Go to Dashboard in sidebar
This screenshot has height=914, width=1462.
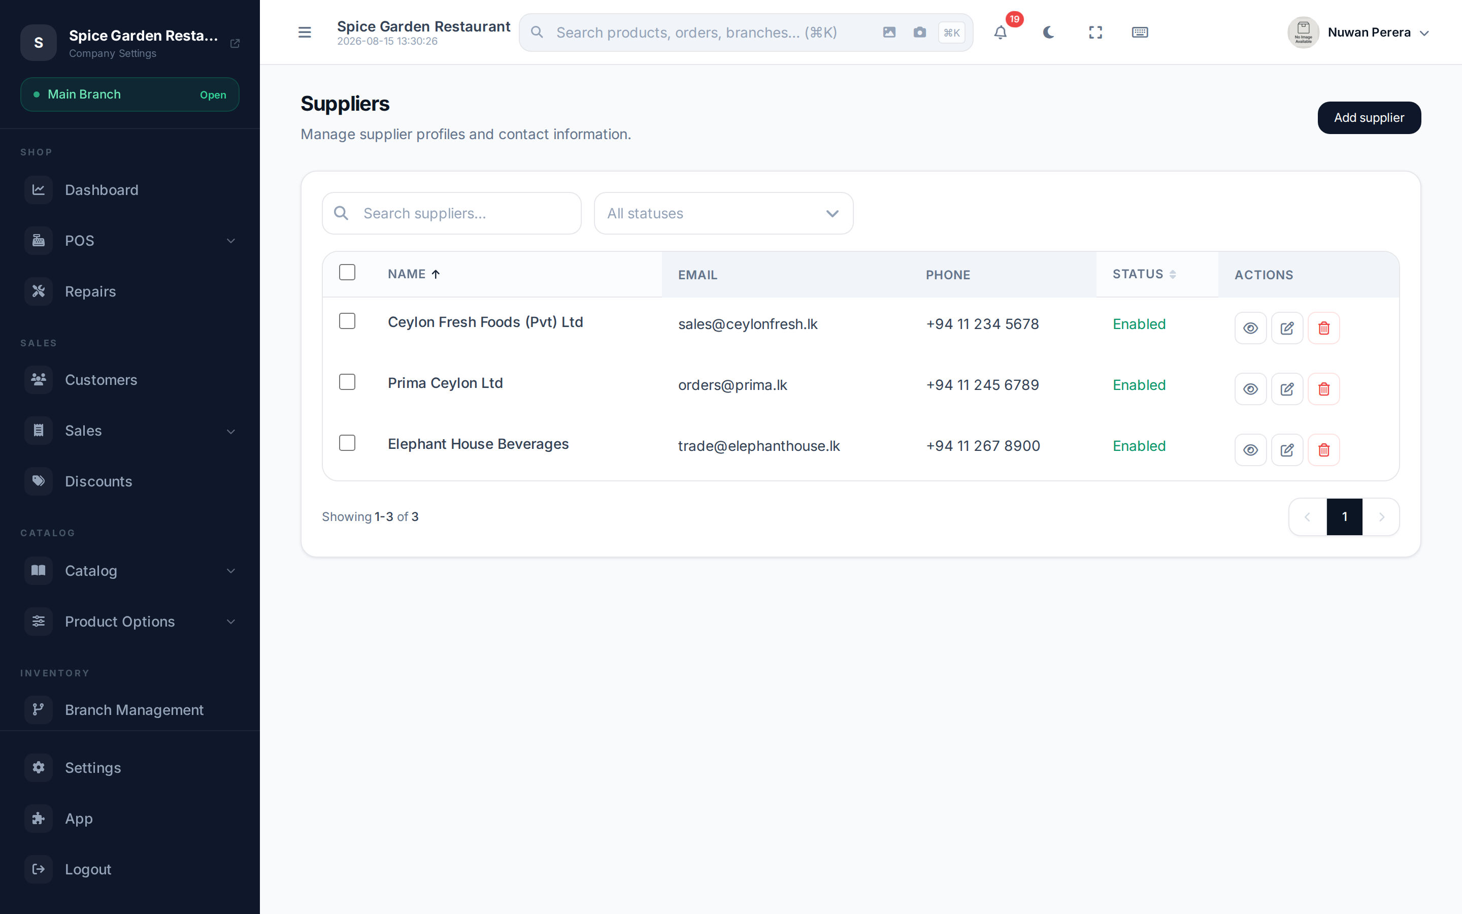click(x=129, y=190)
